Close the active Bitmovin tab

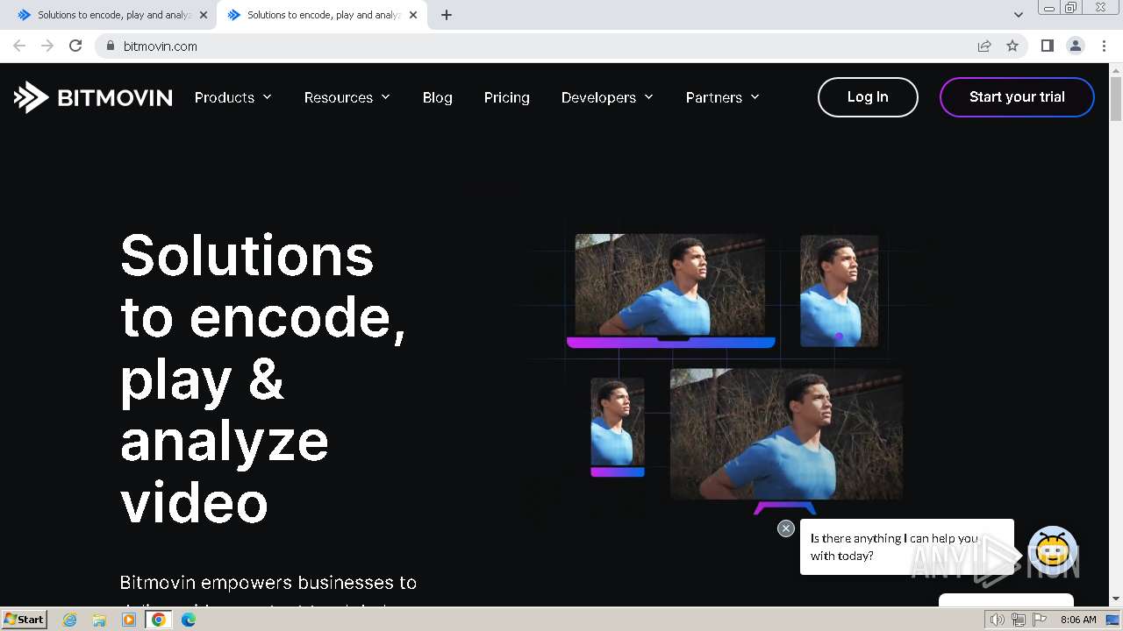(x=413, y=15)
